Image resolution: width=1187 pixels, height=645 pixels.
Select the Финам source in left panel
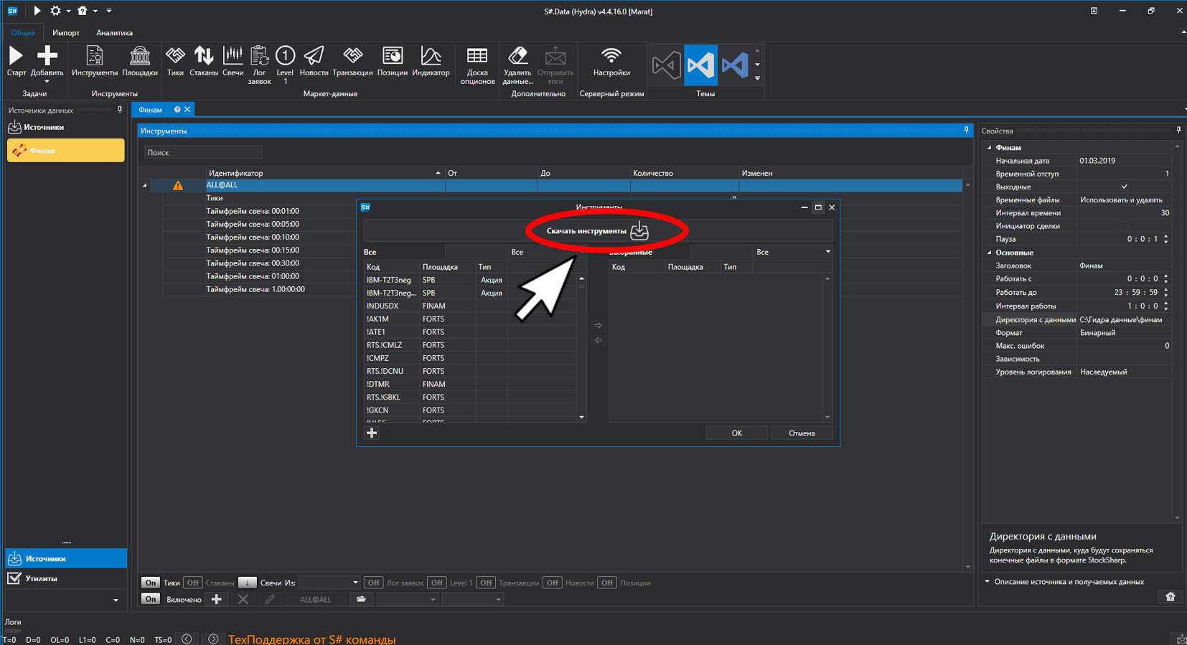click(66, 151)
